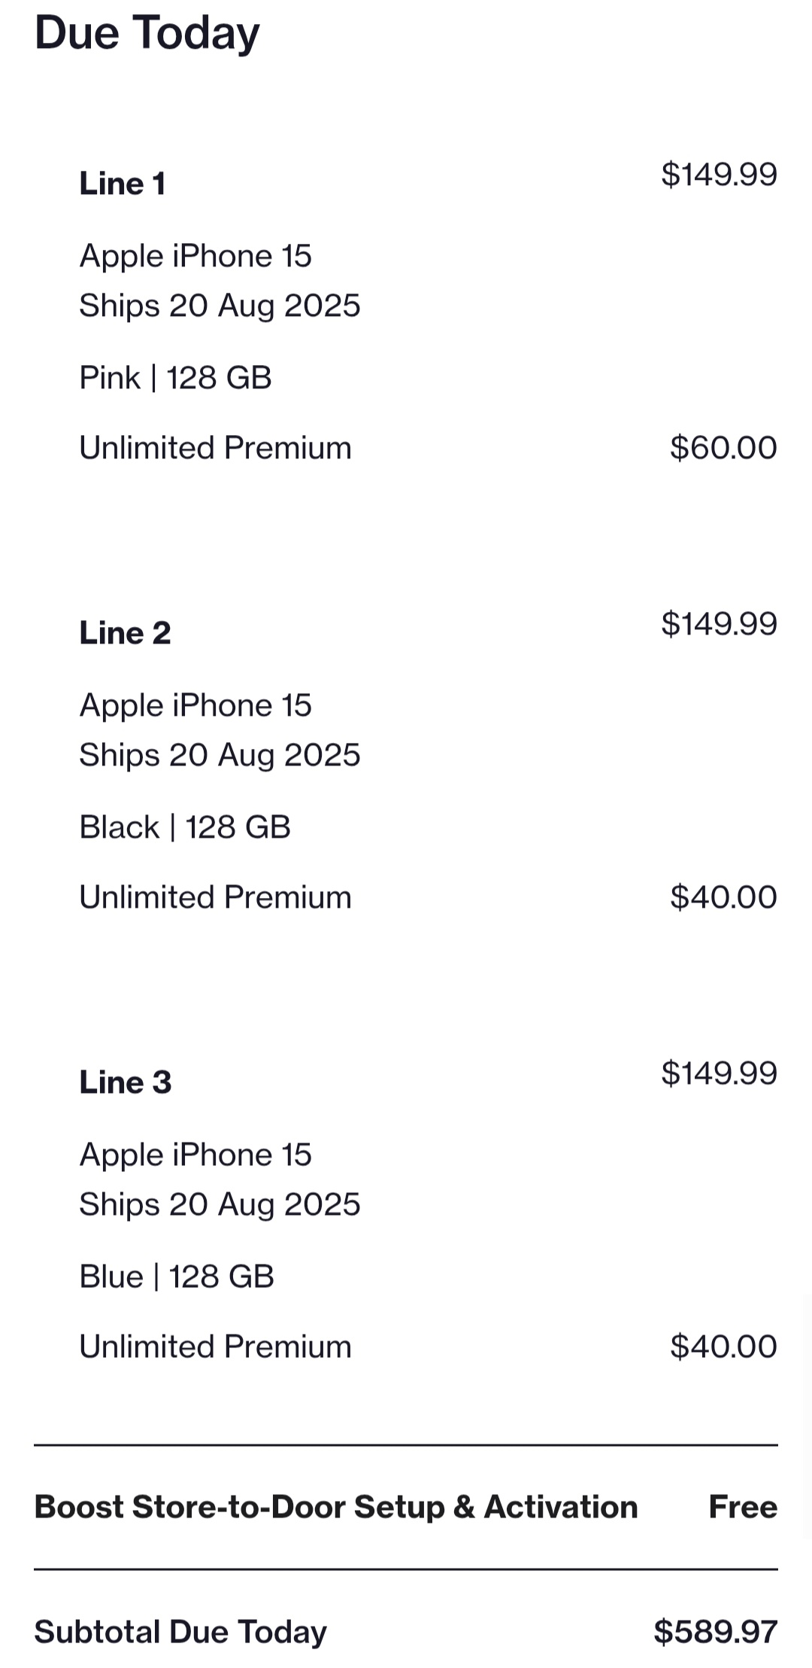Click the Free activation price label
812x1668 pixels.
[743, 1507]
